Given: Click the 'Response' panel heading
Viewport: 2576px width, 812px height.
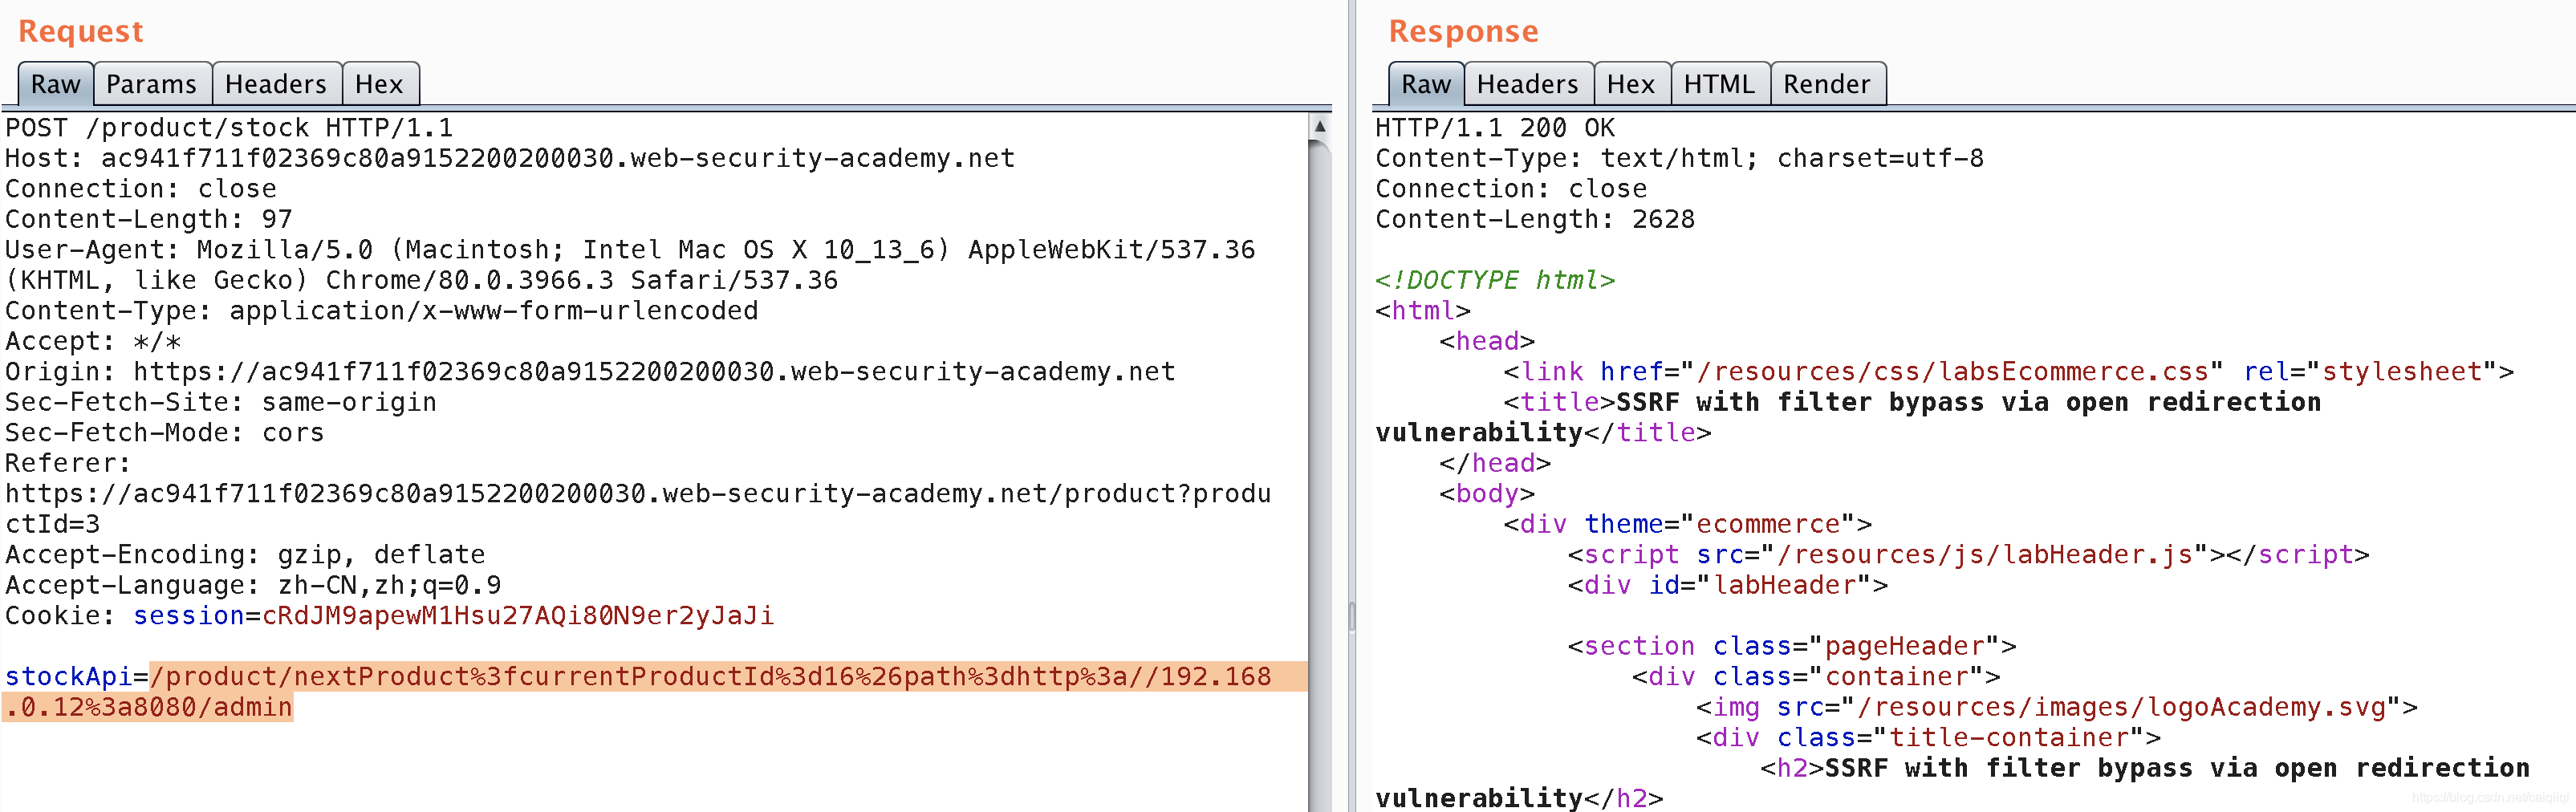Looking at the screenshot, I should pyautogui.click(x=1464, y=31).
